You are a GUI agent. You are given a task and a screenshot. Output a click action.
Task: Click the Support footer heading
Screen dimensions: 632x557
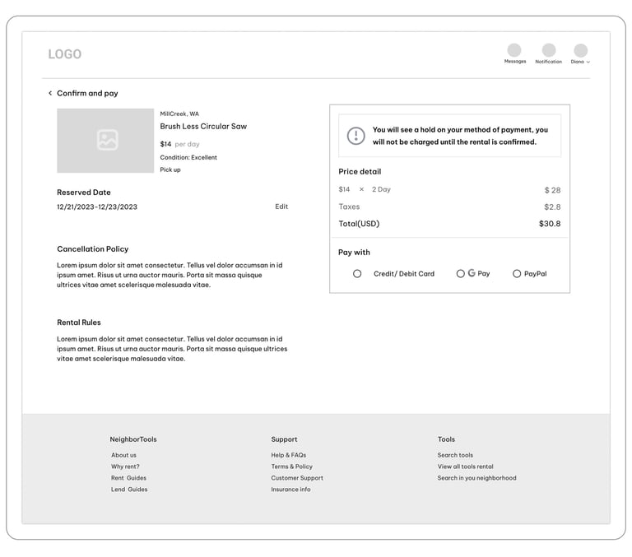(x=284, y=439)
